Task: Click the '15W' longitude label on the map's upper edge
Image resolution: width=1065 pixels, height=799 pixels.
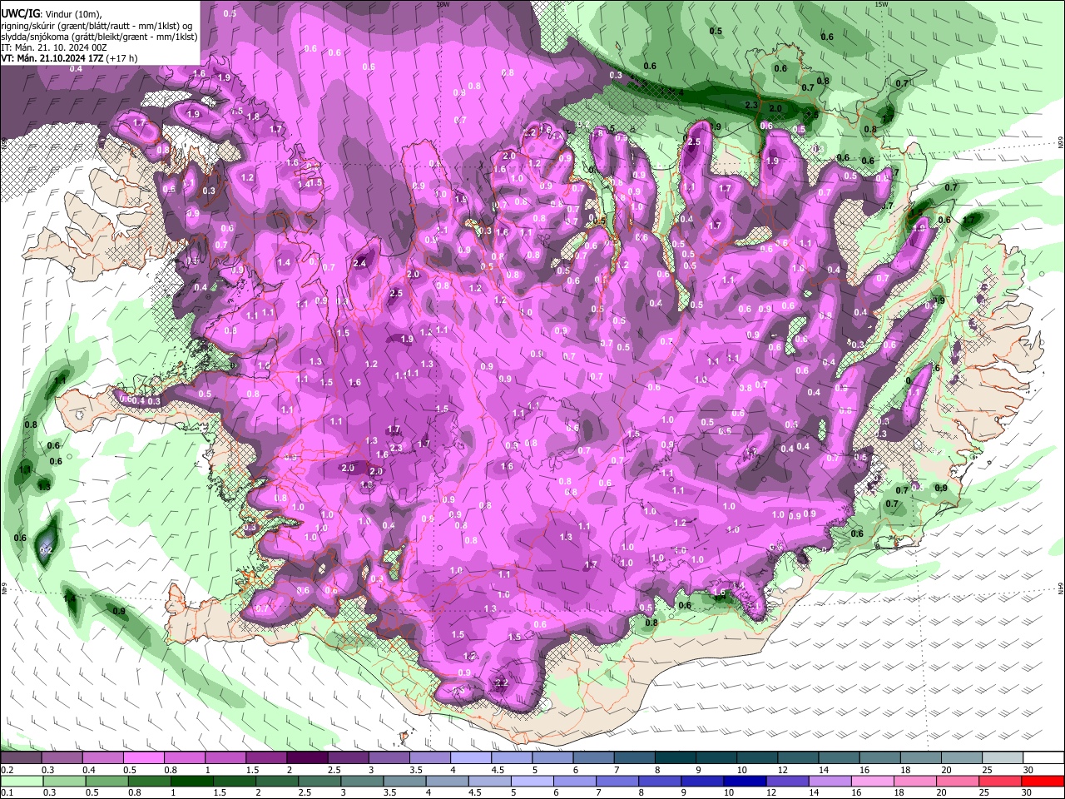Action: [x=882, y=4]
